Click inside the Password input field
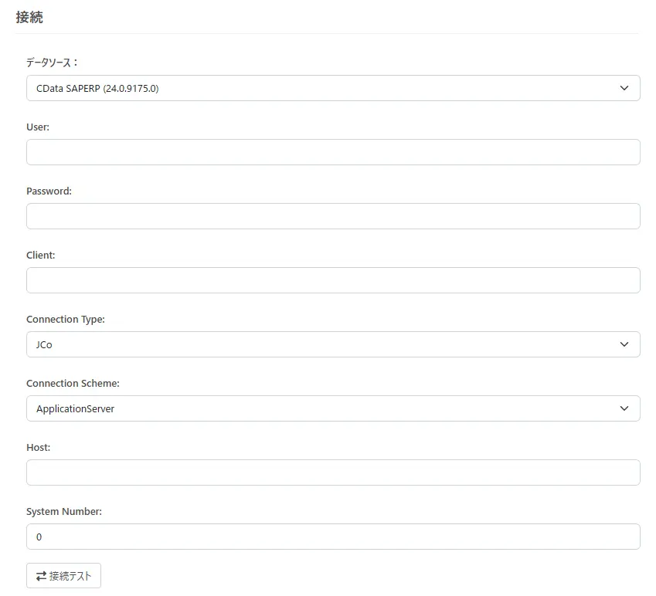The width and height of the screenshot is (656, 596). click(332, 216)
